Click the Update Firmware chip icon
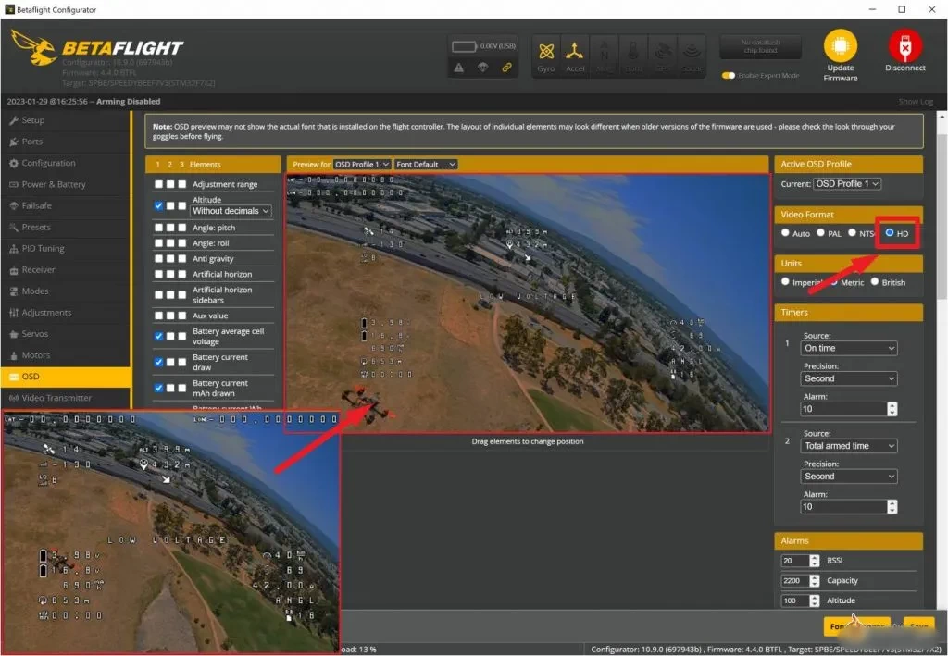This screenshot has height=656, width=948. click(x=840, y=46)
